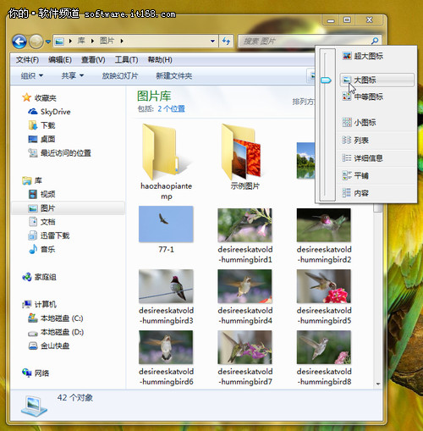This screenshot has width=423, height=431.
Task: Open the 组织 dropdown
Action: 32,75
